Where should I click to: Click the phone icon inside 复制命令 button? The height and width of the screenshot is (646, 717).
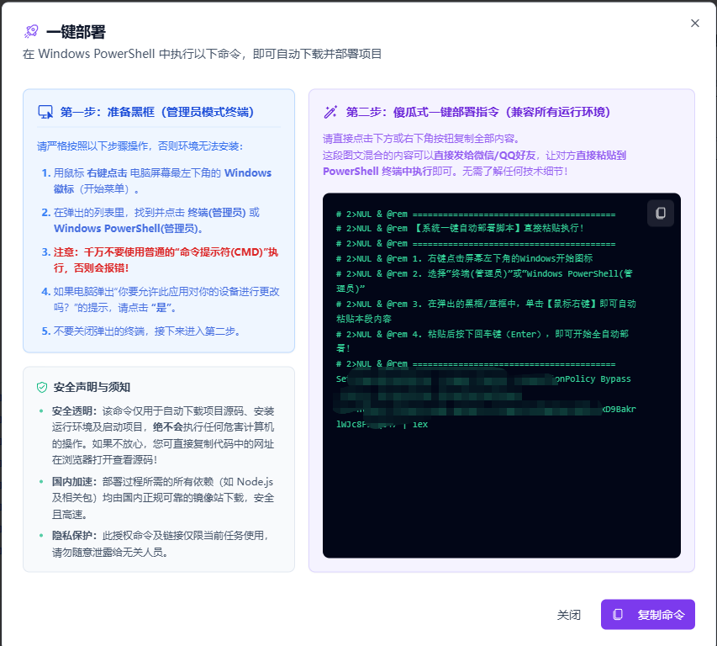pos(619,615)
